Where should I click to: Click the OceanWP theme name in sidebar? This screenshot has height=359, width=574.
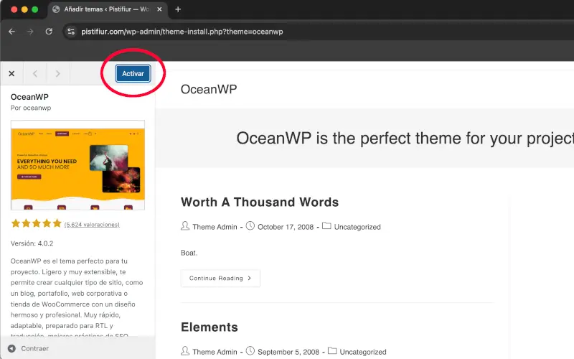[29, 97]
